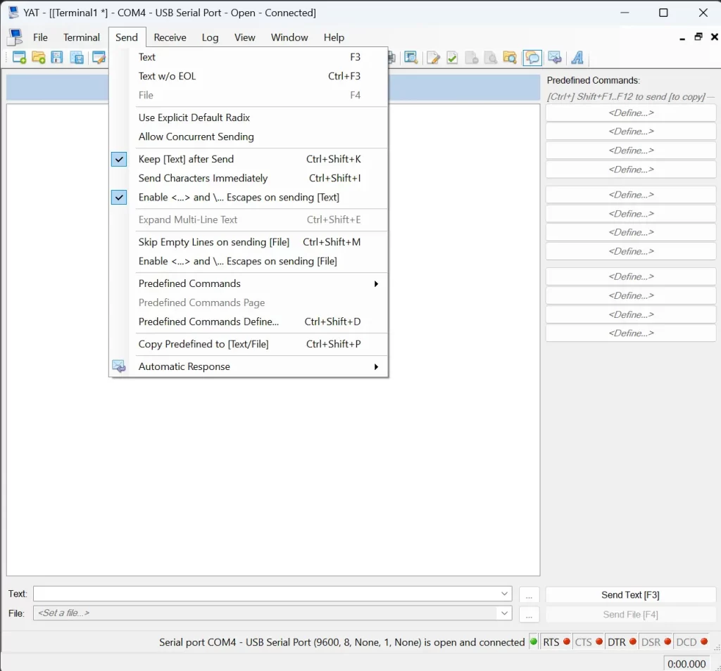721x671 pixels.
Task: Click the ellipsis button beside File field
Action: (x=529, y=615)
